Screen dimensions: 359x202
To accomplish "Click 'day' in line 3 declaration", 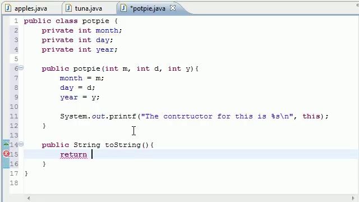I will pos(103,40).
